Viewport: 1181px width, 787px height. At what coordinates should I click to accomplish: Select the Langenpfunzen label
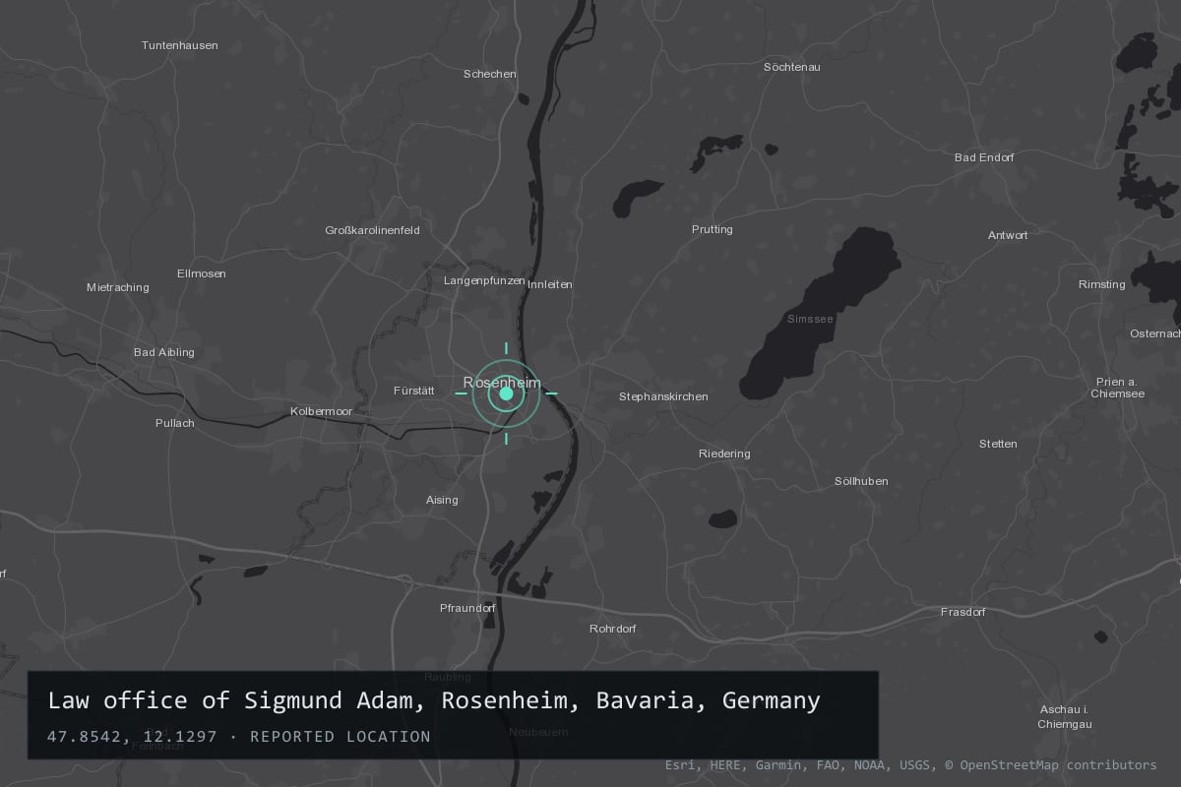(x=484, y=280)
